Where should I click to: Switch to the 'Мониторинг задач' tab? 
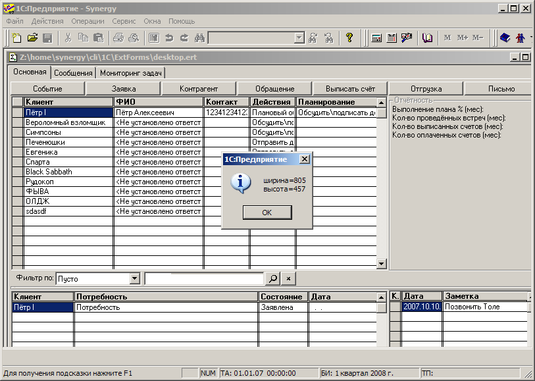tap(131, 73)
